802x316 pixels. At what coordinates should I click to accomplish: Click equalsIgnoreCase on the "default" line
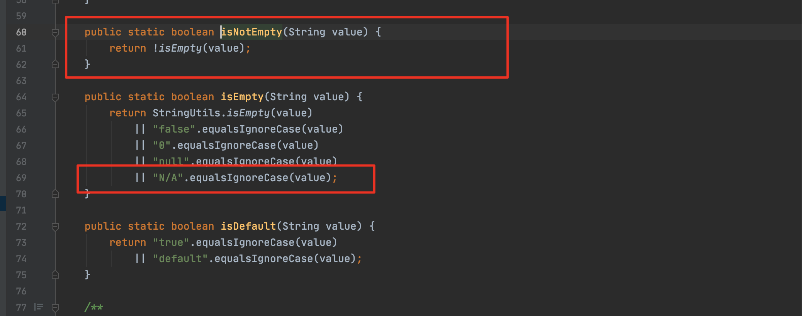pos(264,259)
